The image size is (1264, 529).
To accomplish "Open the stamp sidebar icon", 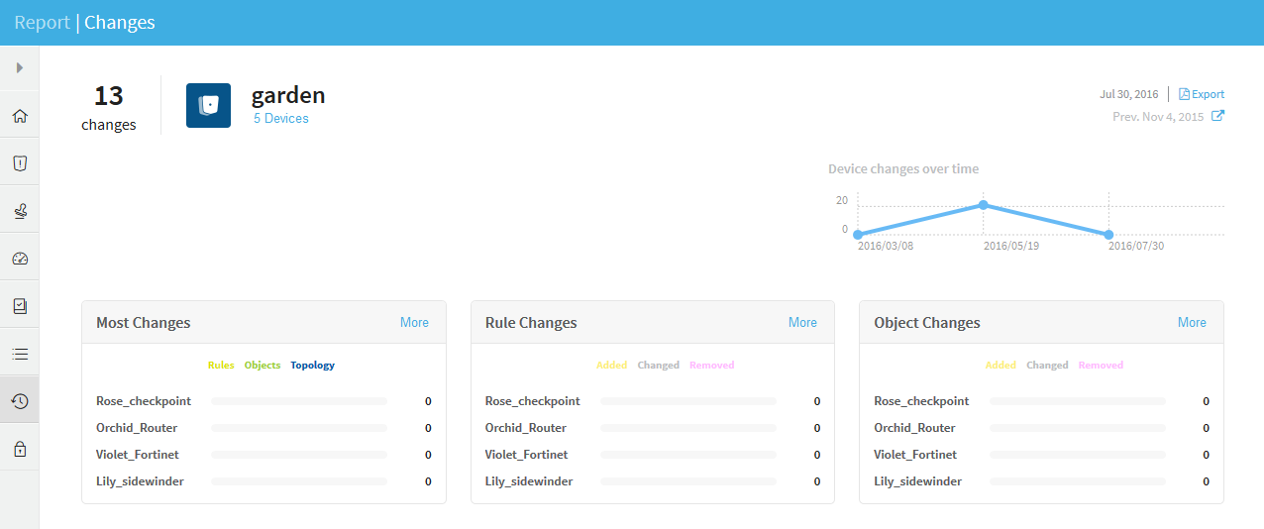I will pos(20,210).
